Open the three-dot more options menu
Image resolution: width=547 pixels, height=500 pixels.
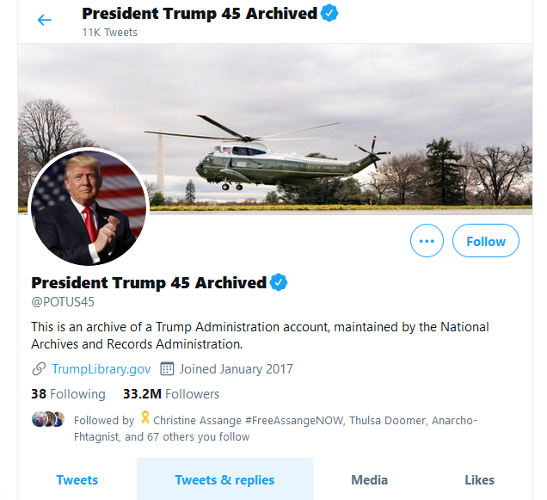427,241
